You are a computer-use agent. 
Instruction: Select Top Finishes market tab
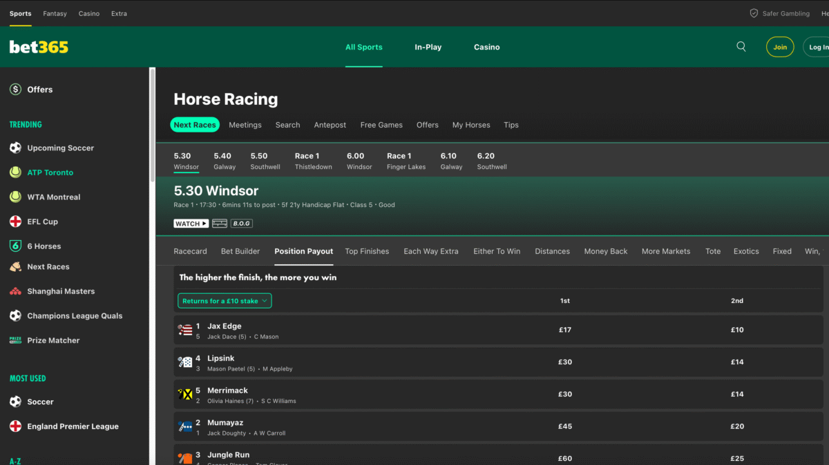(x=367, y=251)
